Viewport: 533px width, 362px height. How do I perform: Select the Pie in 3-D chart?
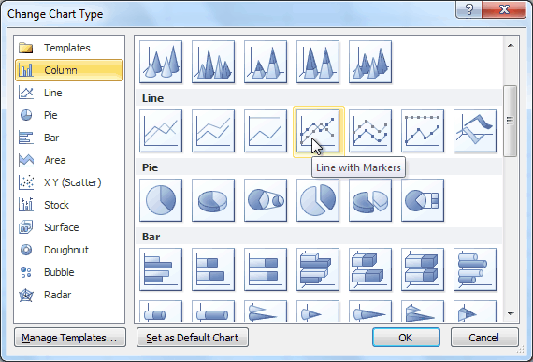pos(213,200)
